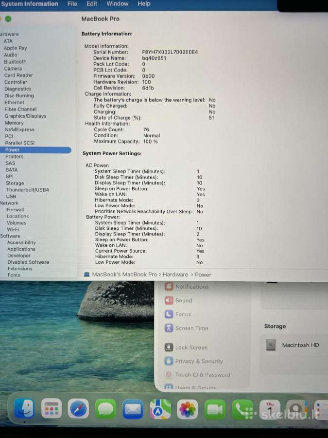The height and width of the screenshot is (438, 328).
Task: Collapse the Network section header in sidebar
Action: tap(9, 203)
